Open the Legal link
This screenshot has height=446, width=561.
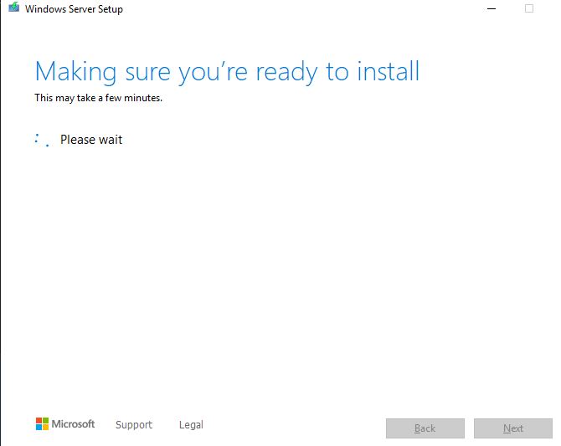(x=191, y=425)
